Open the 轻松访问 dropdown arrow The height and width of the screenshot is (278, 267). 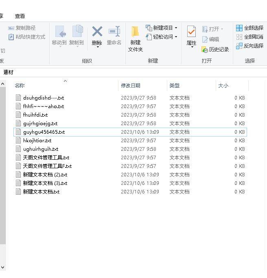point(176,37)
